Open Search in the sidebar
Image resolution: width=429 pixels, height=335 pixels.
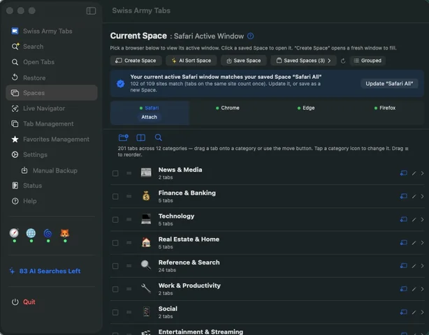(52, 47)
